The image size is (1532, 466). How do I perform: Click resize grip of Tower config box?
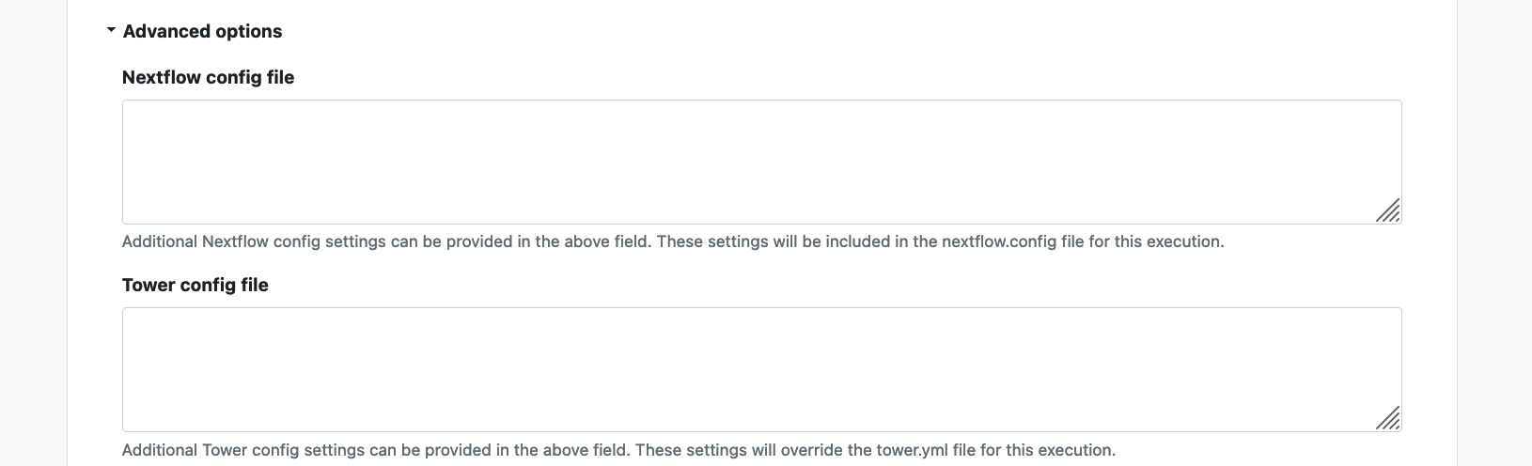[1388, 418]
